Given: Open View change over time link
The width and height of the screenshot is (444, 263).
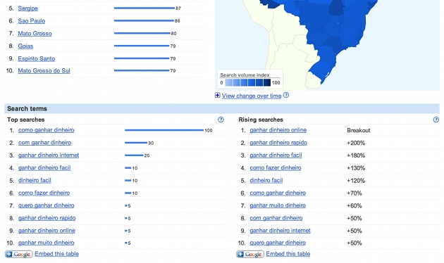Looking at the screenshot, I should pyautogui.click(x=252, y=96).
